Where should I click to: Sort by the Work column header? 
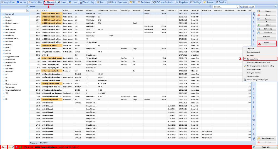tap(52, 11)
